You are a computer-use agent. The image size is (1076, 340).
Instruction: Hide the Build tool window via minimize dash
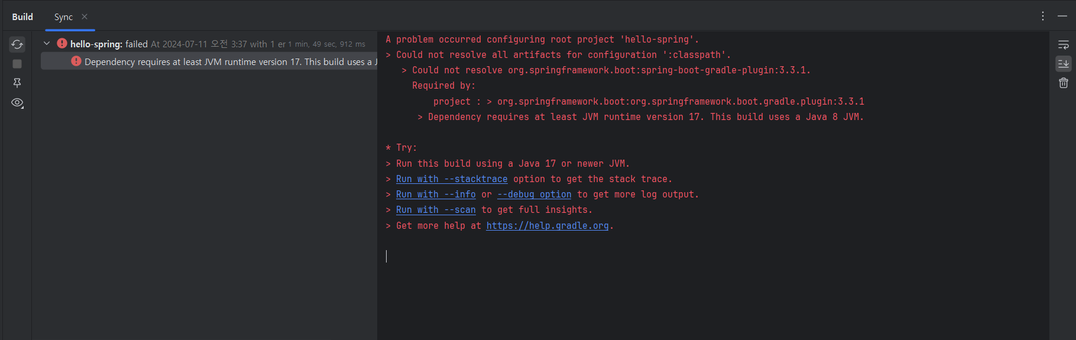pyautogui.click(x=1062, y=16)
